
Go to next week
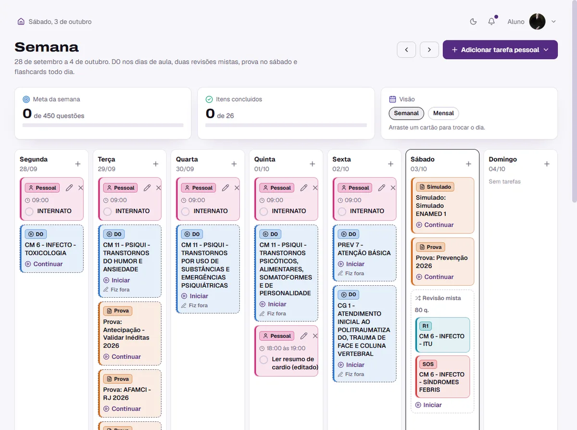(x=429, y=50)
